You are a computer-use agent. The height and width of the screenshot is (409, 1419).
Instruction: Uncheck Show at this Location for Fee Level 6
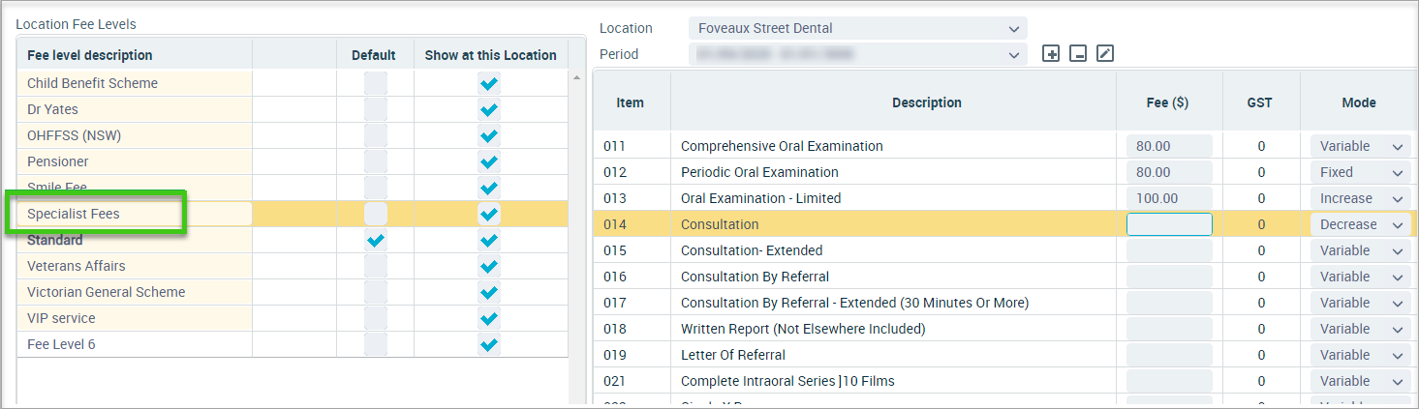click(490, 344)
